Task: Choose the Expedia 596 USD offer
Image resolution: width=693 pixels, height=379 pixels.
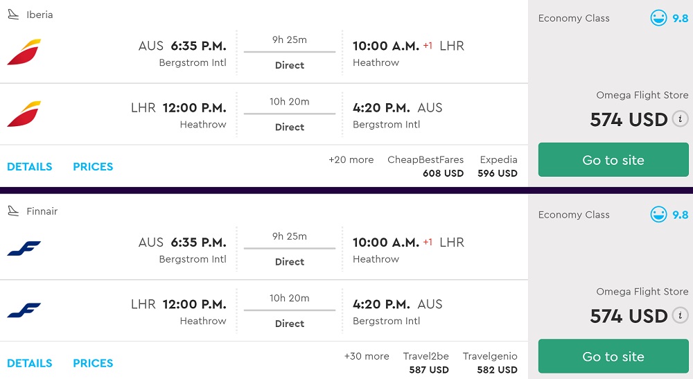Action: [498, 166]
